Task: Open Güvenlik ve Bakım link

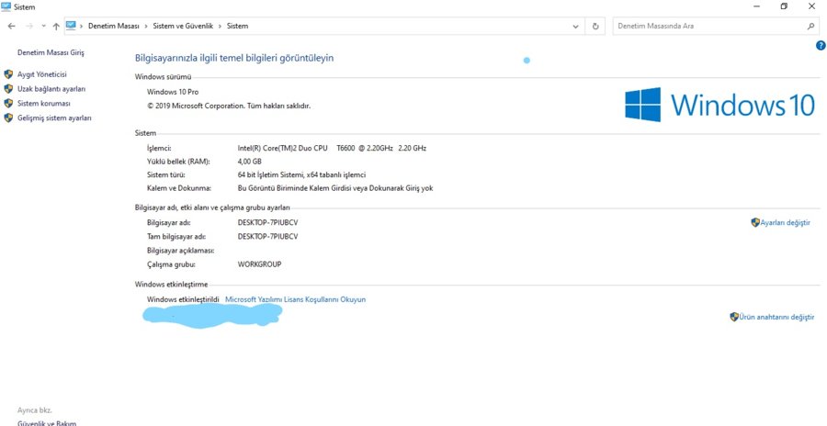Action: pos(47,423)
